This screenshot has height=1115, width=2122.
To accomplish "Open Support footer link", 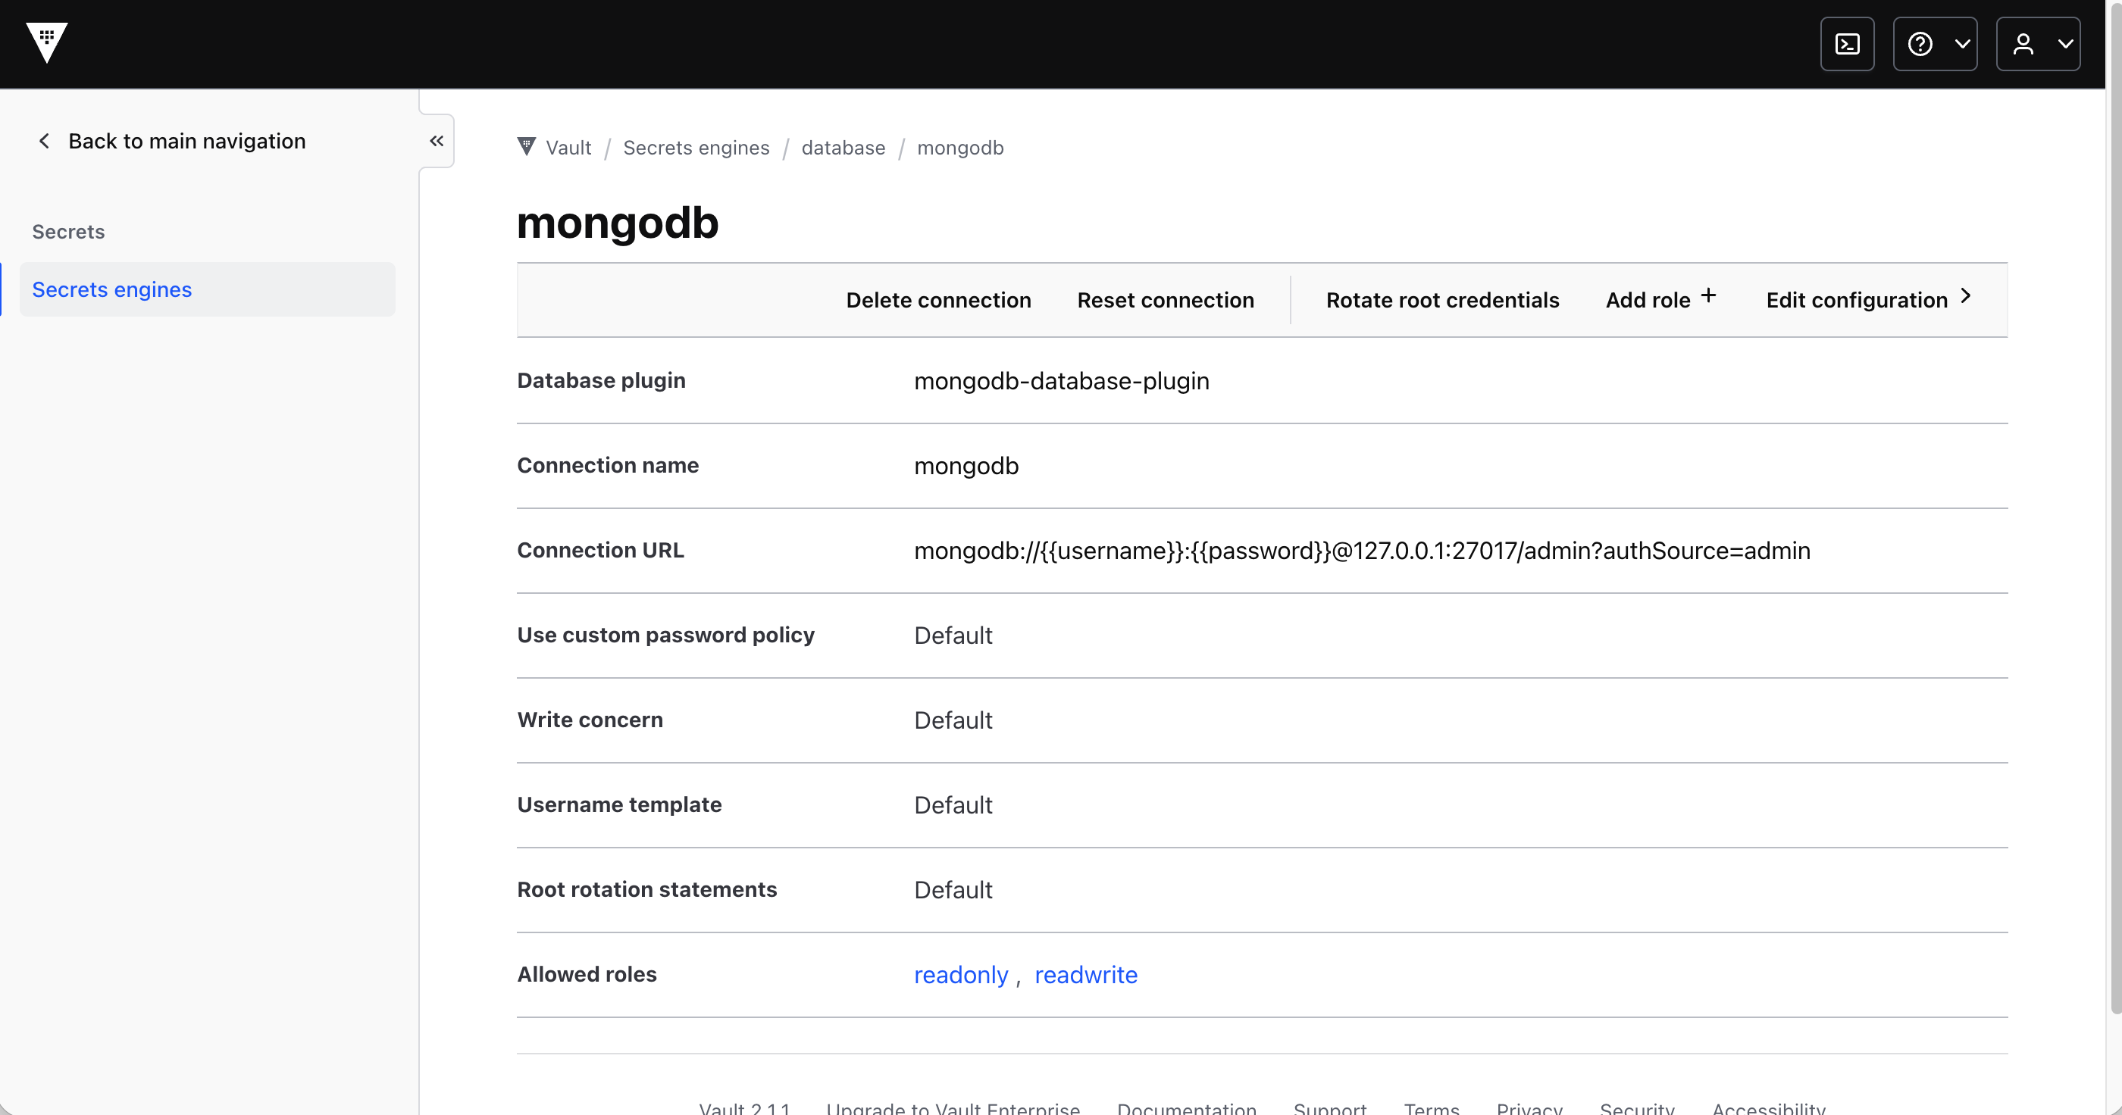I will (1329, 1107).
